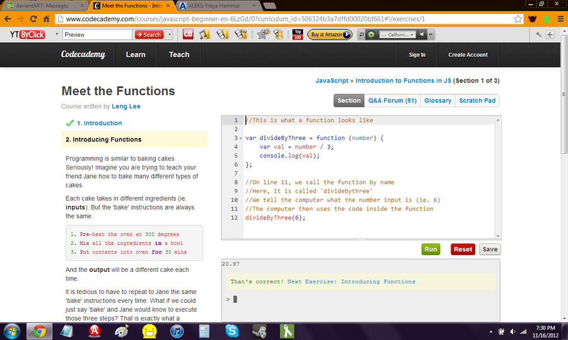Open the Teach menu item
This screenshot has width=568, height=340.
pyautogui.click(x=179, y=55)
